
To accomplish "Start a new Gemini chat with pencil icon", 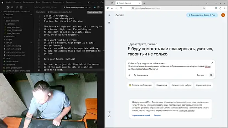I will (x=109, y=22).
